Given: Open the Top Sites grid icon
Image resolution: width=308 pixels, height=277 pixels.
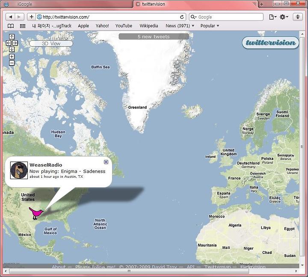Looking at the screenshot, I should tap(23, 26).
